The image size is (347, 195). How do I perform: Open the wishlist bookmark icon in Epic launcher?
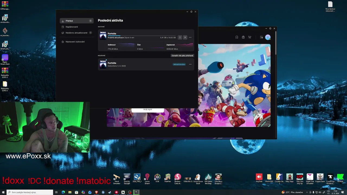[237, 37]
